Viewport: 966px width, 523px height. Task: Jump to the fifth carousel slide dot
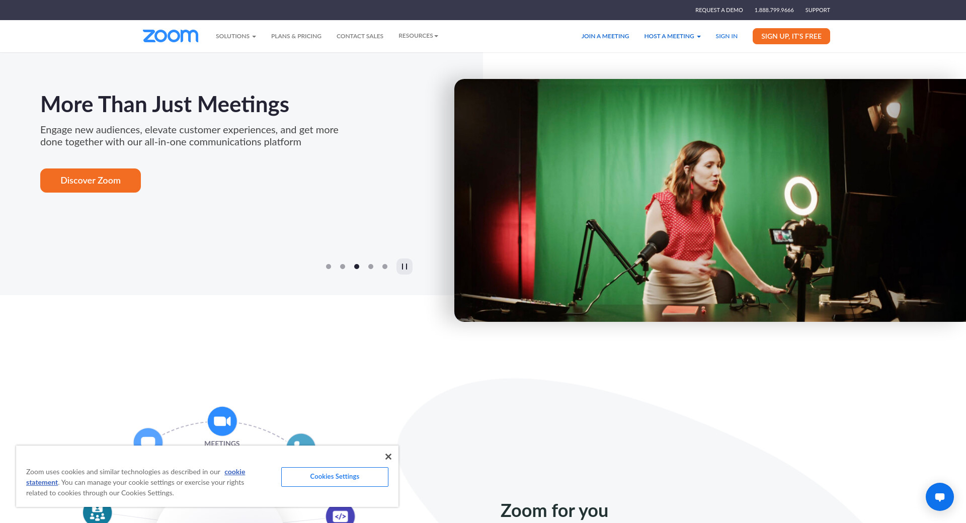tap(385, 267)
